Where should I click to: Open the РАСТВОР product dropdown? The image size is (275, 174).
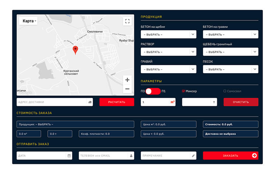pyautogui.click(x=168, y=52)
